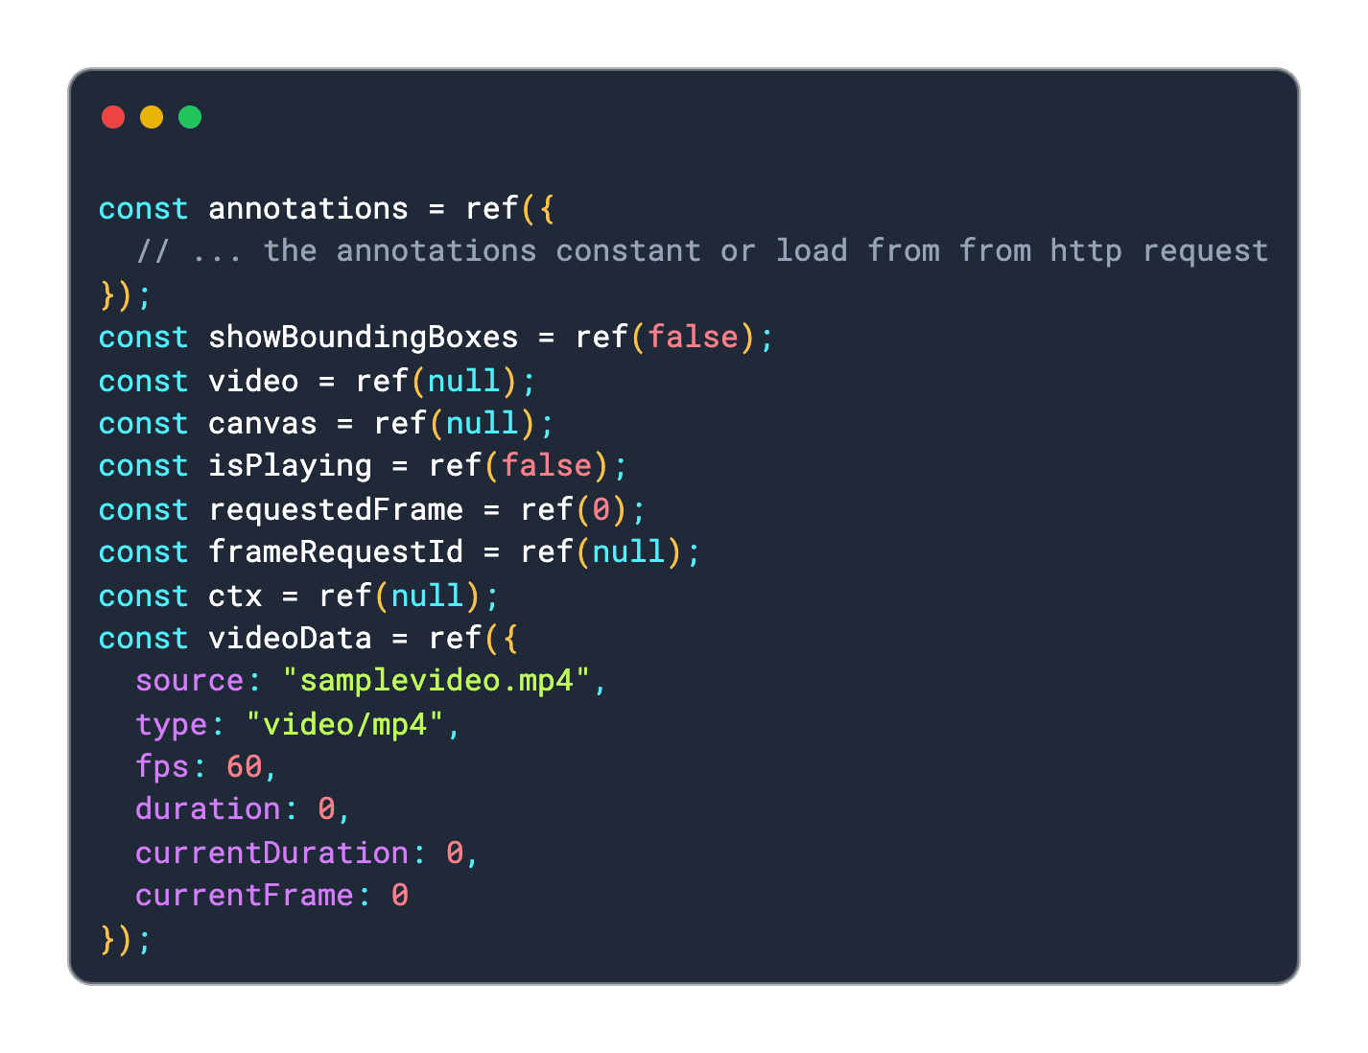Click the ctx variable name
Viewport: 1368px width, 1053px height.
coord(236,596)
